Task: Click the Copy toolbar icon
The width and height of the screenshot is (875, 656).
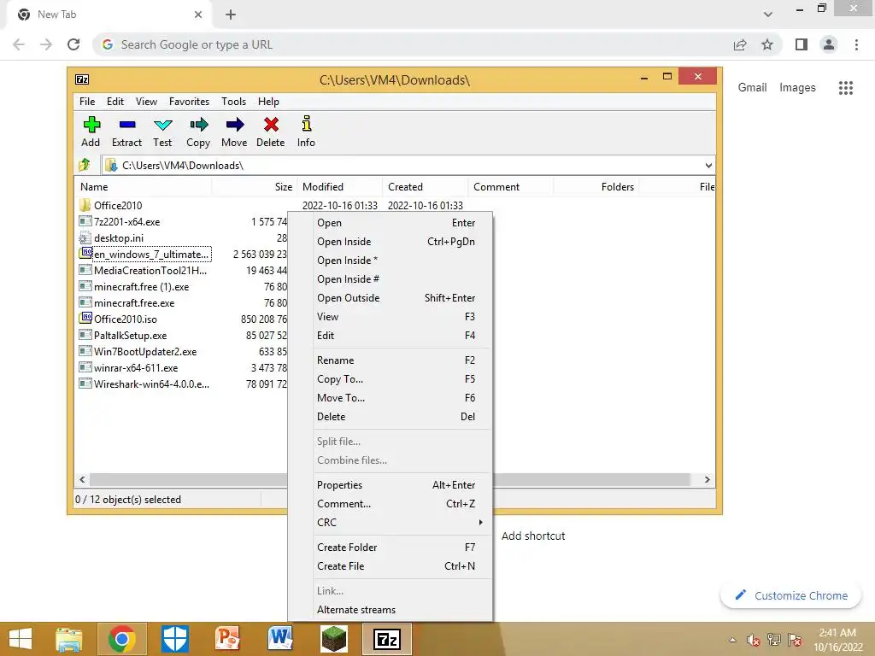Action: tap(198, 125)
